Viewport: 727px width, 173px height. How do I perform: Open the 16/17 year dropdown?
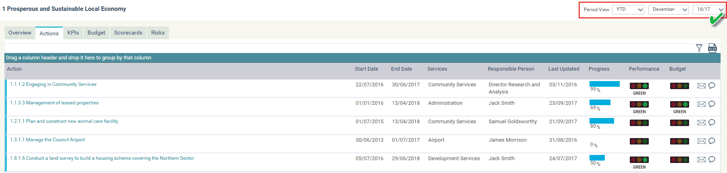tap(708, 10)
